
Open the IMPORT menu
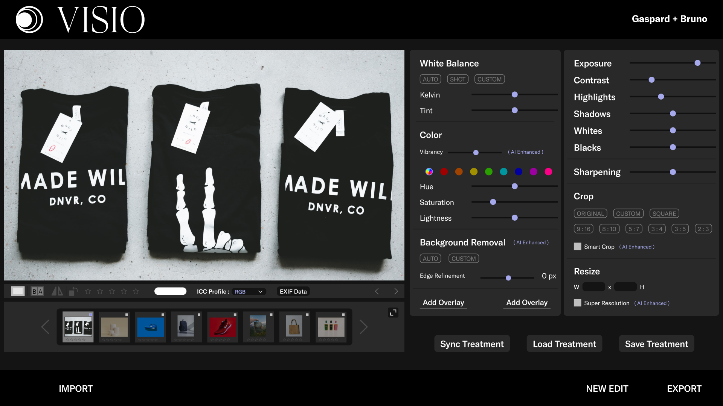(76, 389)
